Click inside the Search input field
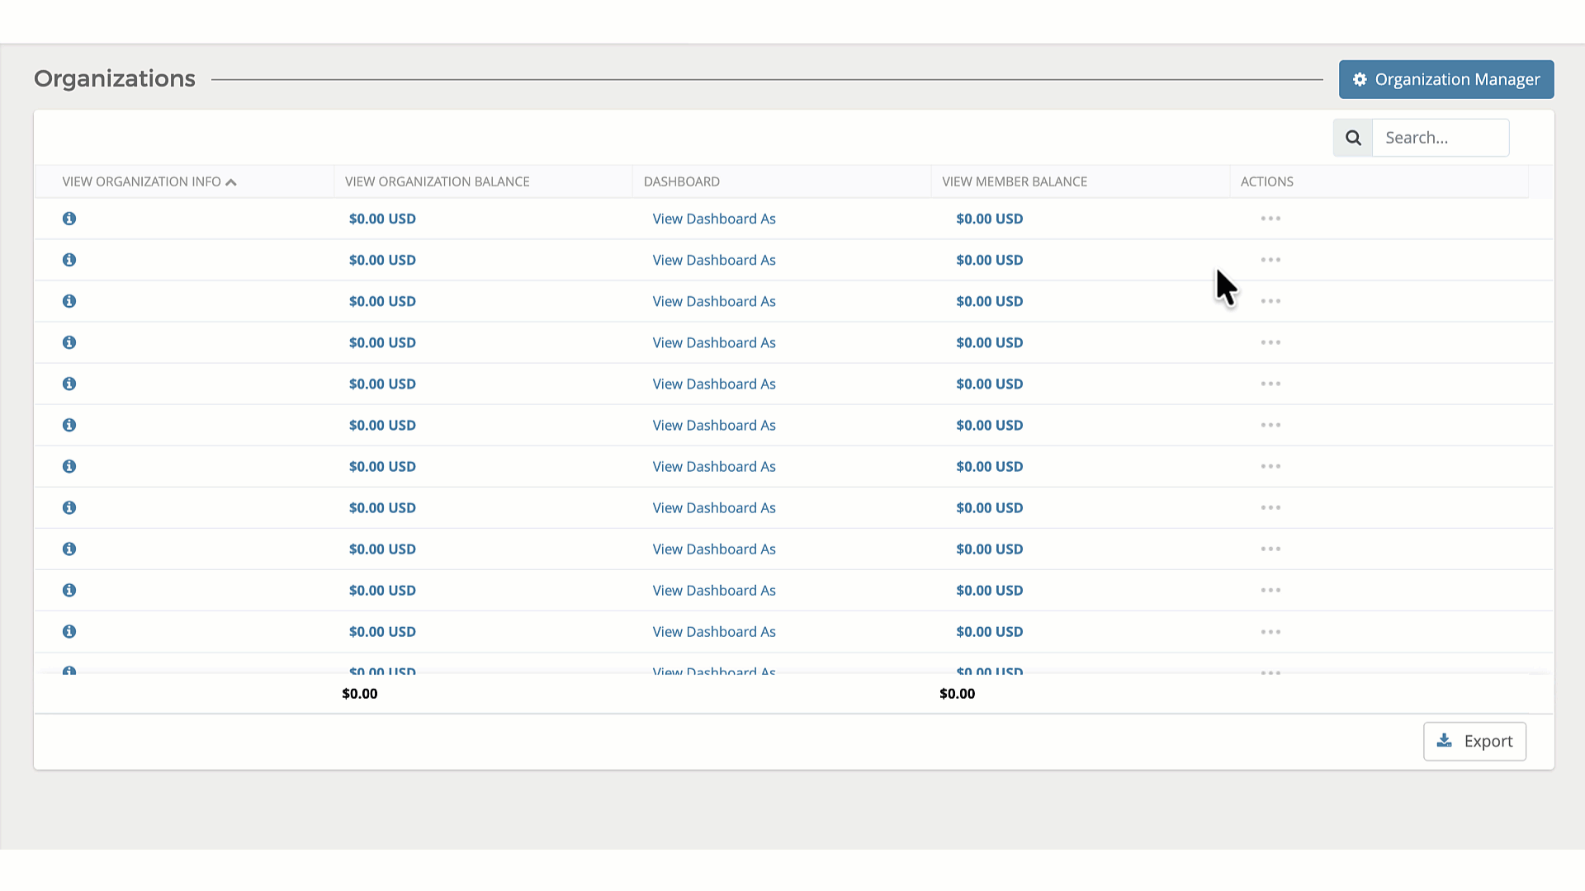The width and height of the screenshot is (1585, 891). coord(1441,137)
